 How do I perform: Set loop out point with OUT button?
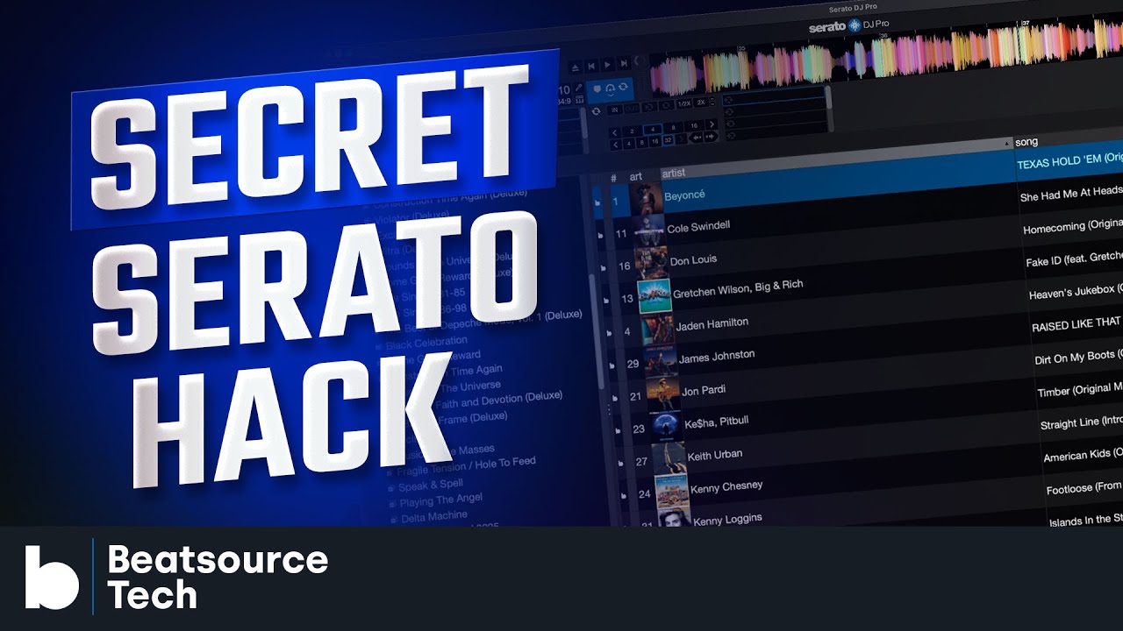(x=632, y=109)
